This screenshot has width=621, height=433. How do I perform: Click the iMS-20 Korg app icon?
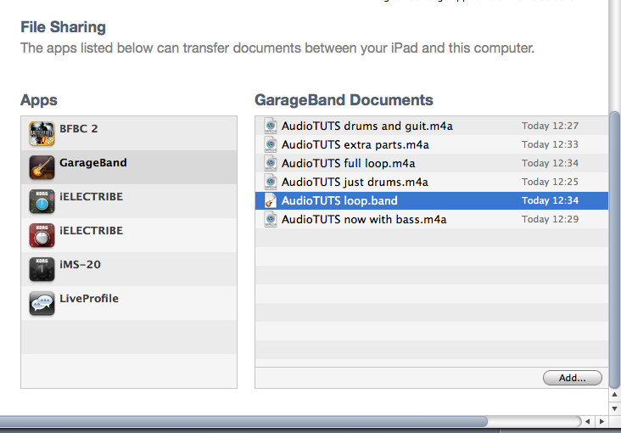click(x=42, y=269)
